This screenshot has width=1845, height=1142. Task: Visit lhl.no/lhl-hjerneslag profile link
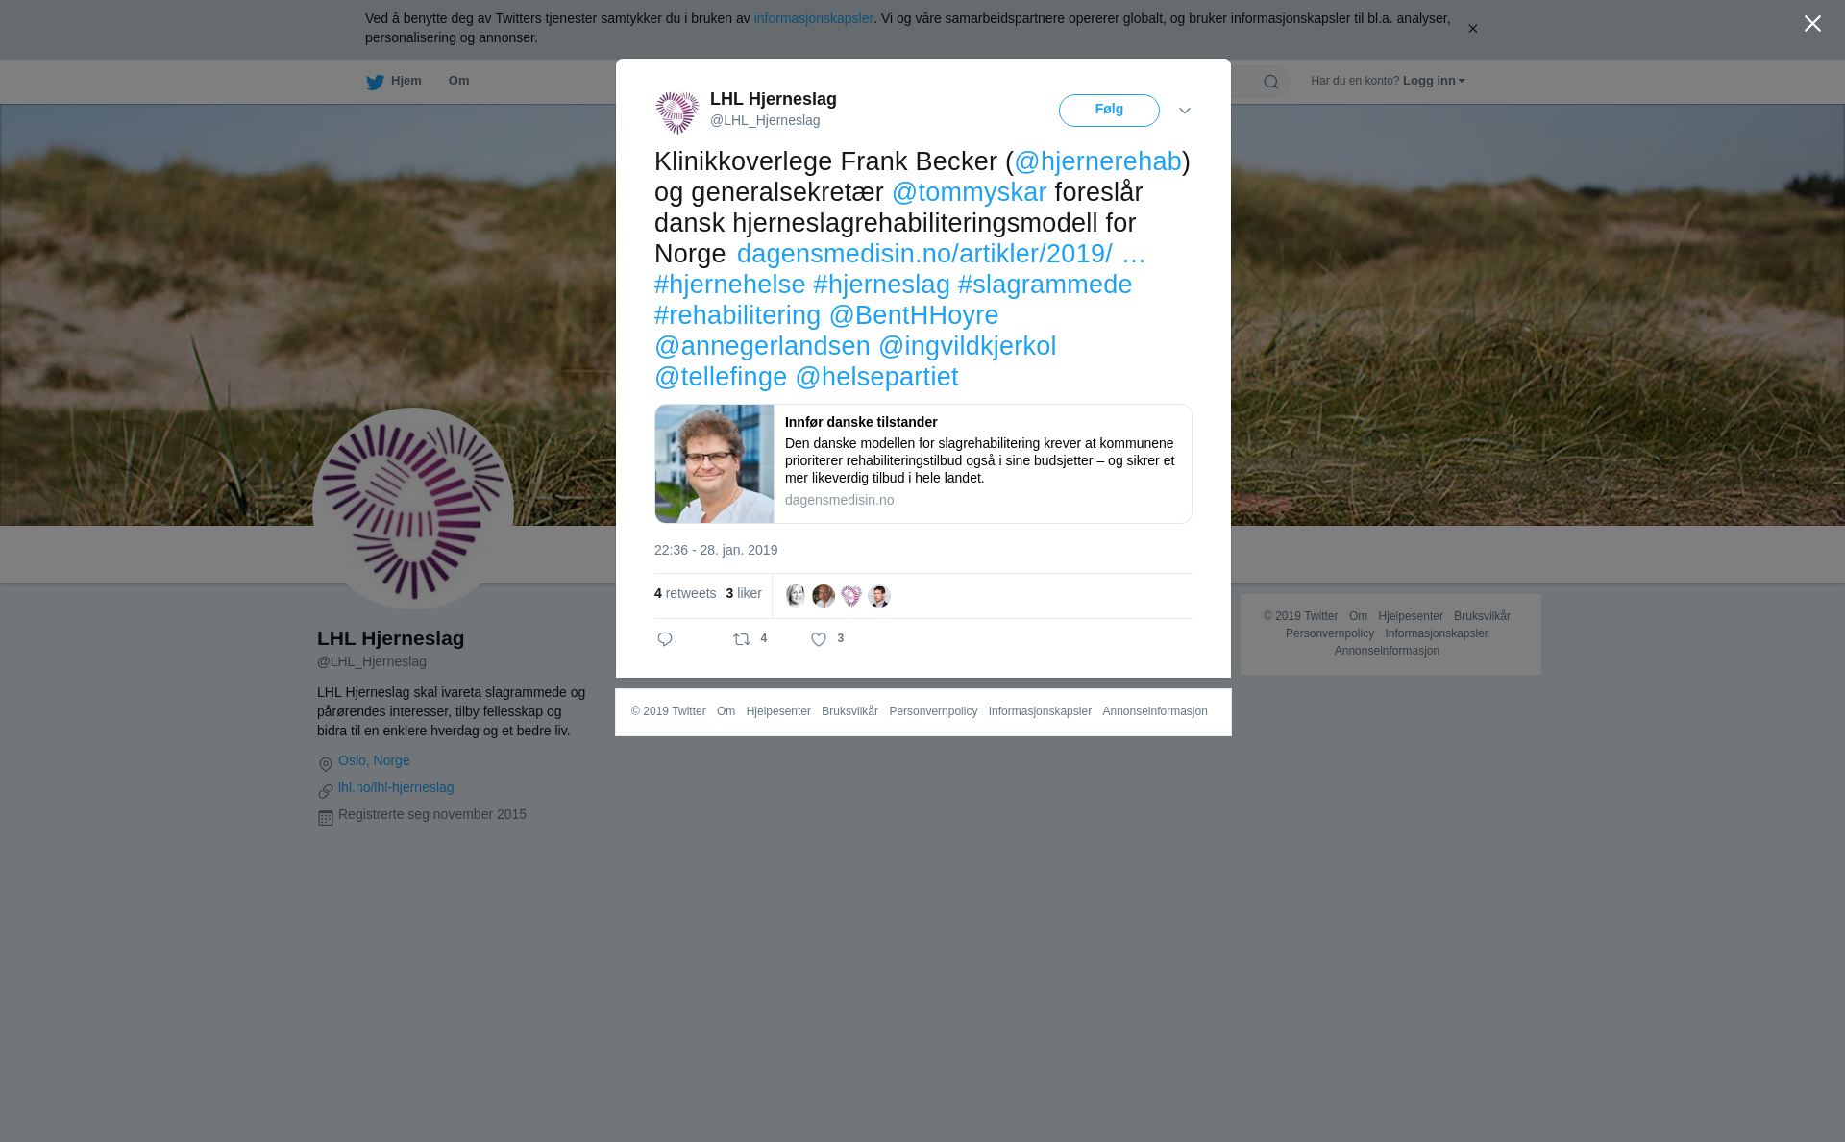[396, 787]
